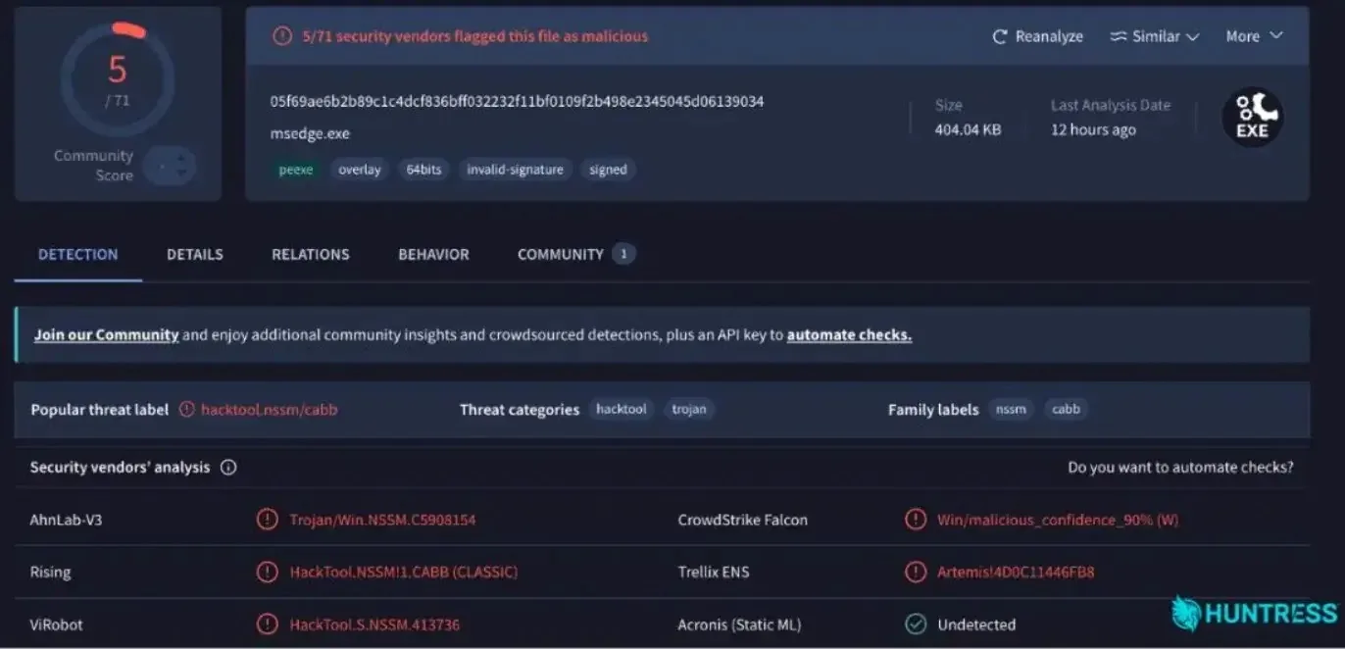Follow the automate checks link
The image size is (1345, 649).
[849, 335]
